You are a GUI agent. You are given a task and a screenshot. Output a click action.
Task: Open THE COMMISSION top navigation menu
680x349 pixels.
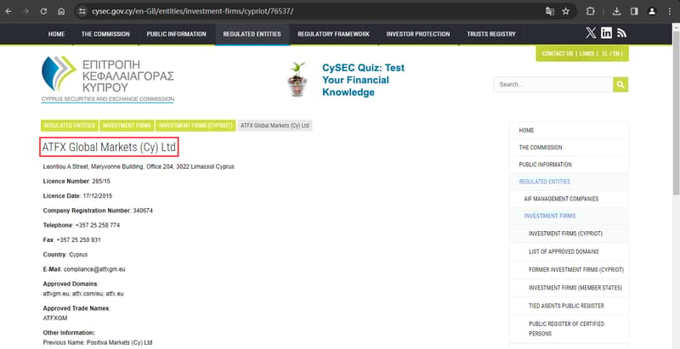pyautogui.click(x=105, y=34)
